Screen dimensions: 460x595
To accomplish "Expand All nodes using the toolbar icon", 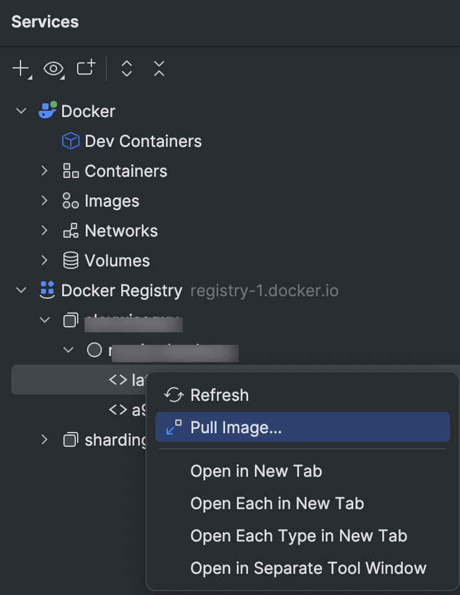I will point(126,68).
